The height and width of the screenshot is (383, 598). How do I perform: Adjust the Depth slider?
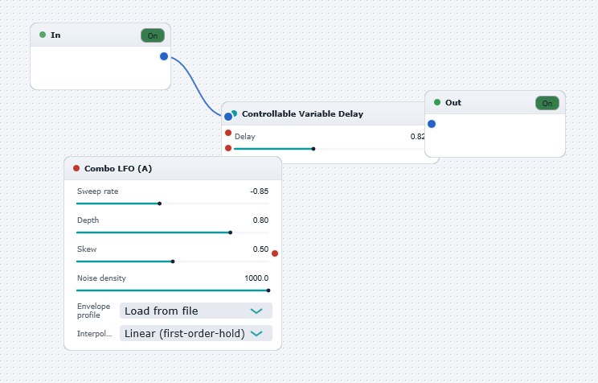click(173, 233)
